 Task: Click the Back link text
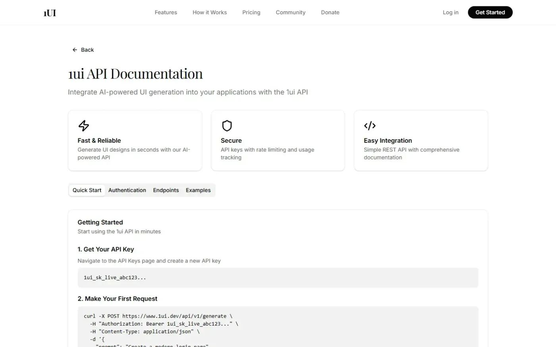87,50
